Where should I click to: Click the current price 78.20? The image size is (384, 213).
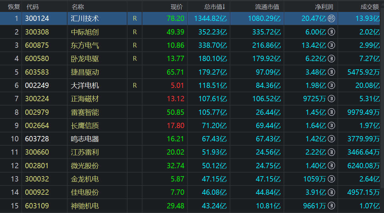(175, 19)
